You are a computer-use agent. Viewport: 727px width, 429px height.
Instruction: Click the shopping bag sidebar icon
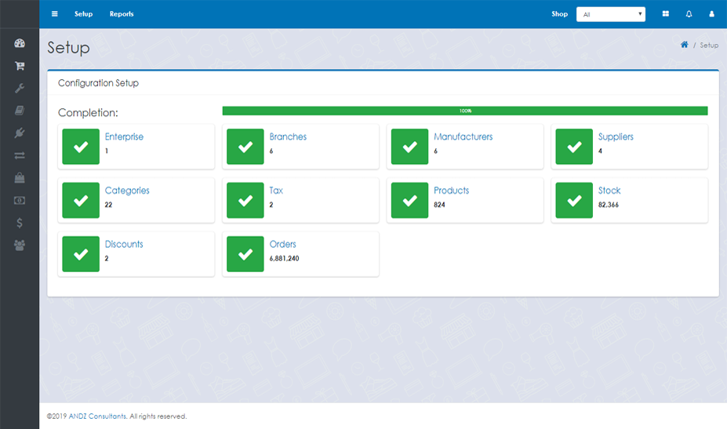[x=20, y=178]
